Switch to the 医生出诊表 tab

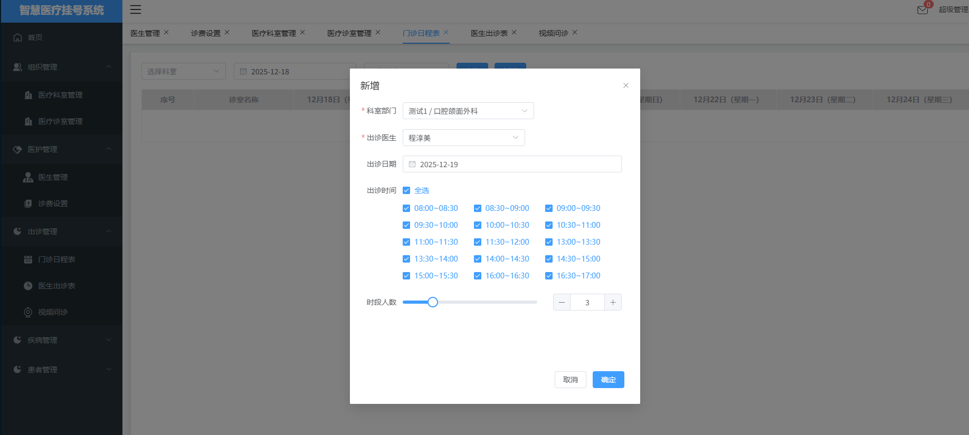pos(489,33)
